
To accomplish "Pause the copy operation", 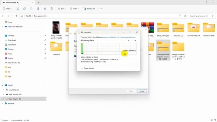I will click(129, 41).
